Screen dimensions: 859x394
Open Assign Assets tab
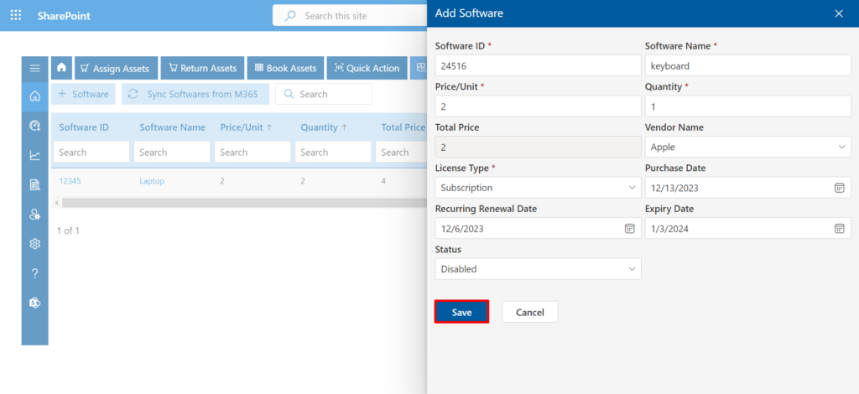[x=115, y=69]
